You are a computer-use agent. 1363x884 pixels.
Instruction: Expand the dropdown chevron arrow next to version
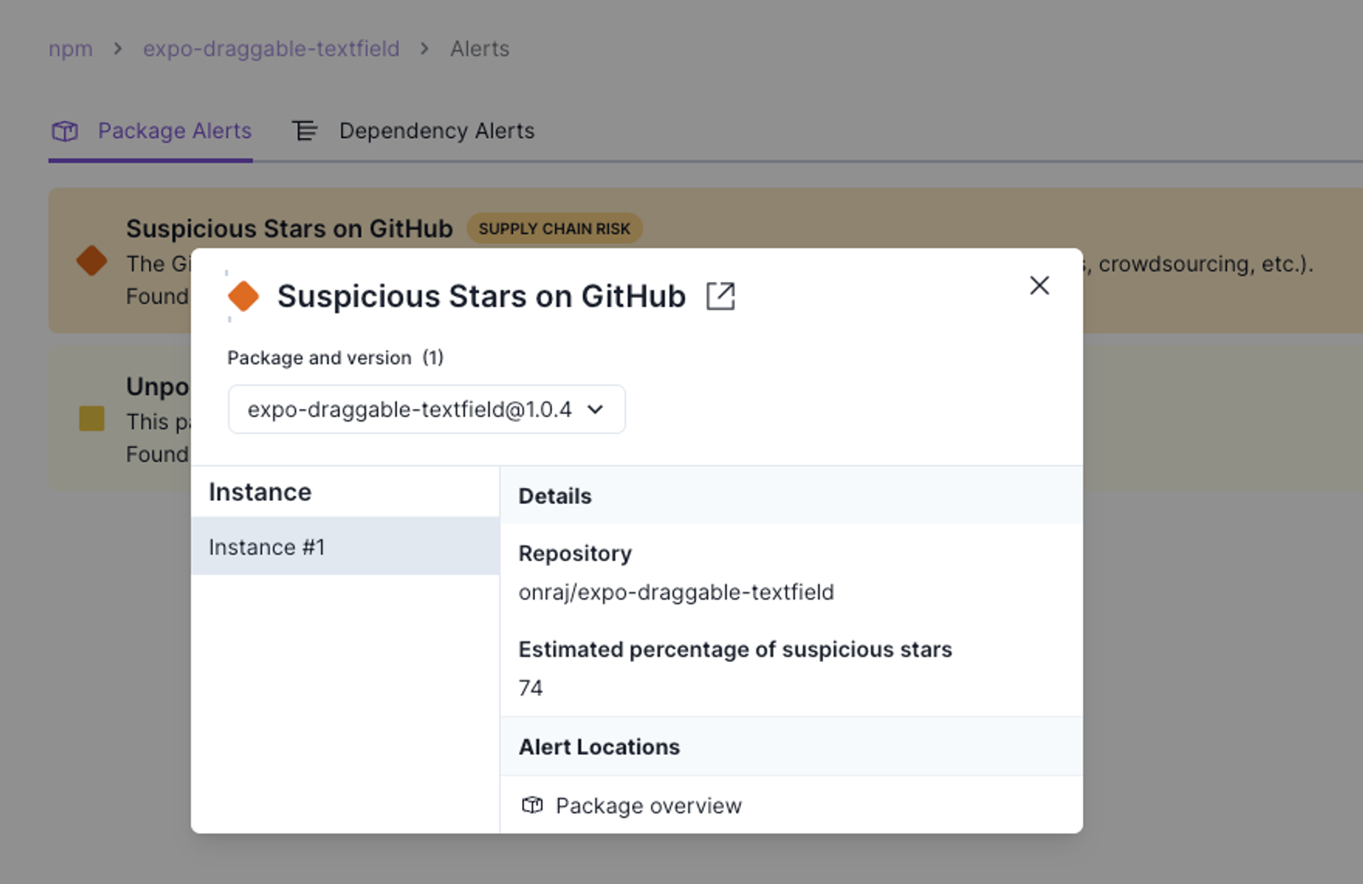coord(595,410)
